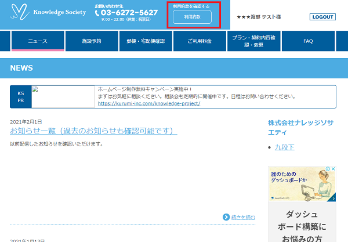
Task: Open 郵便・宅配便確認 menu item
Action: click(x=146, y=41)
